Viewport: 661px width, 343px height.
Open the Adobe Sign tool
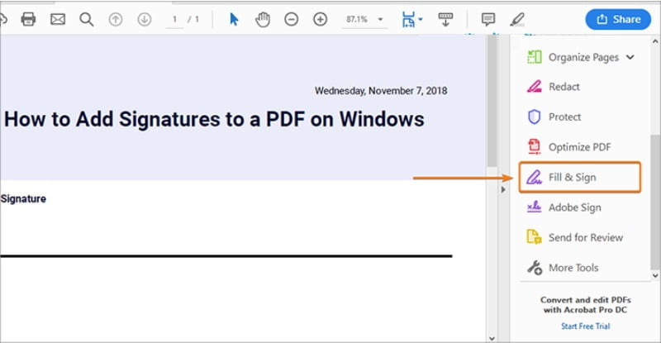pyautogui.click(x=574, y=207)
